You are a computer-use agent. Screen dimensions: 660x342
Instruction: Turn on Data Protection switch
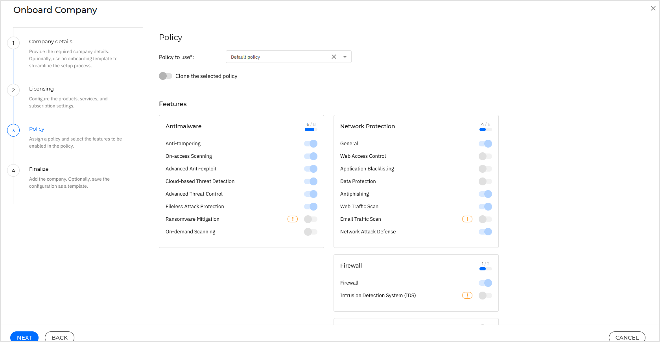485,181
